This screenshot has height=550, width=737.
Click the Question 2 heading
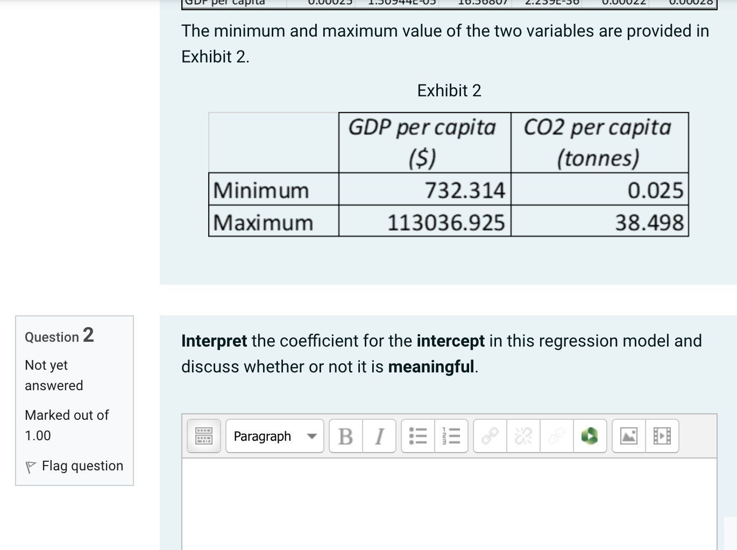point(59,335)
